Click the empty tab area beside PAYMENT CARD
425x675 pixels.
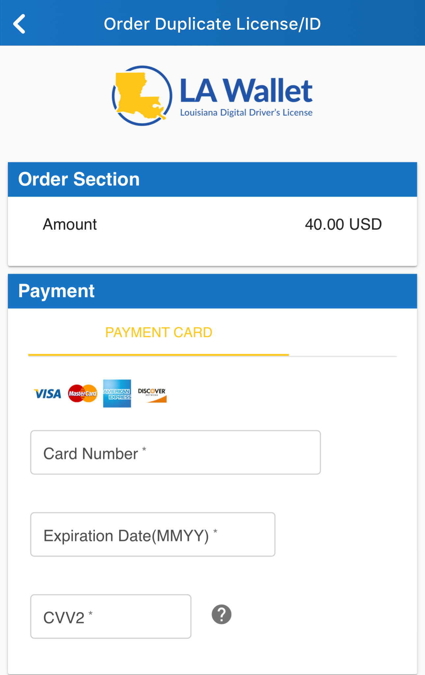(343, 333)
